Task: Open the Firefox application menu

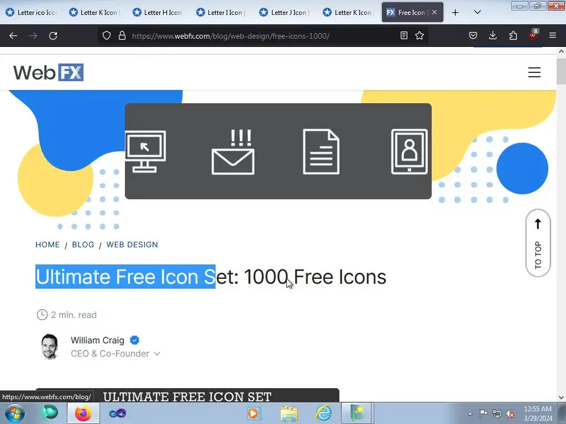Action: pos(553,35)
